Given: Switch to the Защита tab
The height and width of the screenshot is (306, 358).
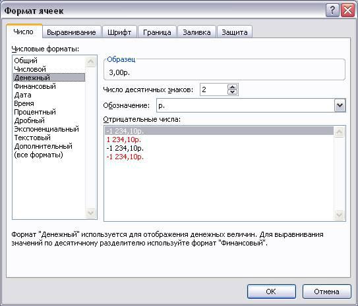Looking at the screenshot, I should pyautogui.click(x=235, y=32).
